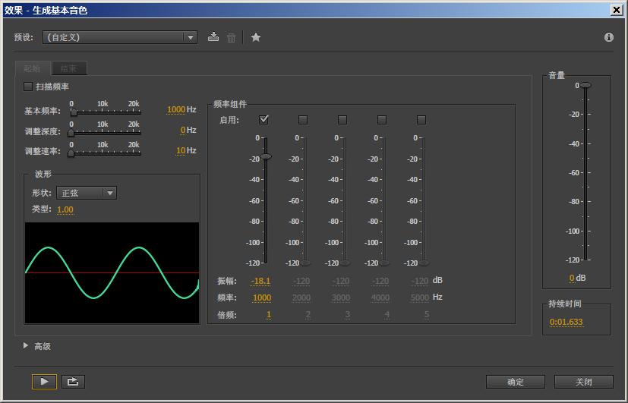
Task: Click the 持续时间 value 0:01.633
Action: [x=566, y=322]
